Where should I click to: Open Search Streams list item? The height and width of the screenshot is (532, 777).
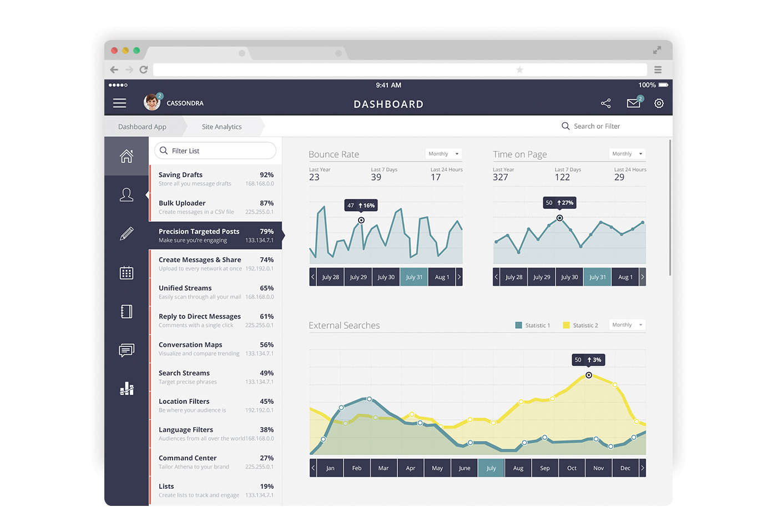216,377
